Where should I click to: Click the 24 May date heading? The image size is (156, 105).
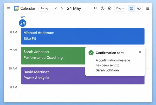[74, 9]
